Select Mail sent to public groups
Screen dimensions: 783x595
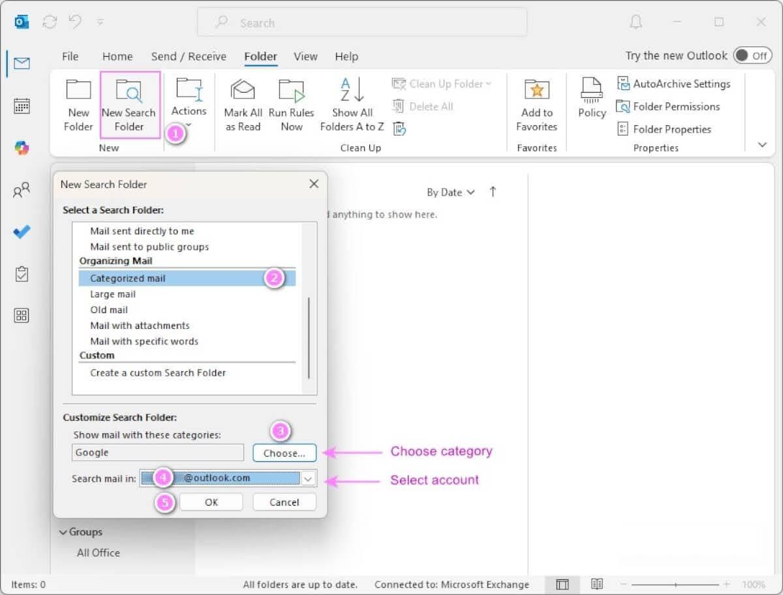186,247
